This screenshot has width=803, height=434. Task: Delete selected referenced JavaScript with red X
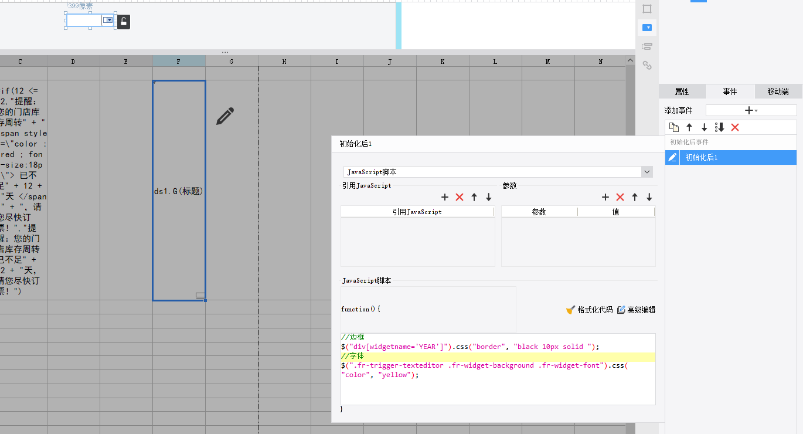[x=460, y=198]
